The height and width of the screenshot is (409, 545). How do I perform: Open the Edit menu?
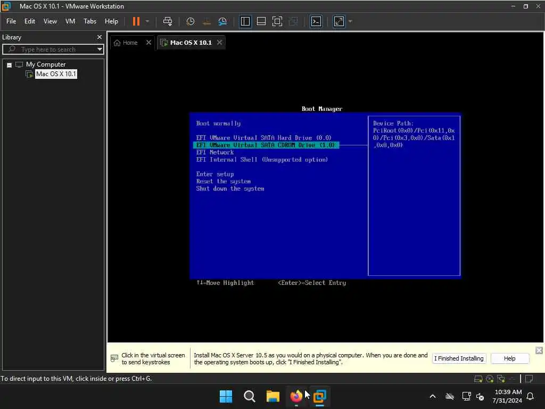(30, 21)
